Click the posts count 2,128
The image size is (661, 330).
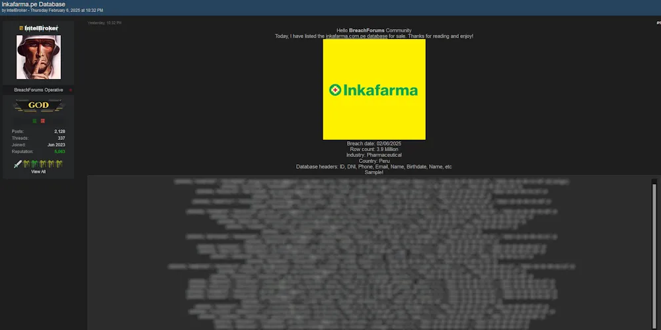(59, 131)
